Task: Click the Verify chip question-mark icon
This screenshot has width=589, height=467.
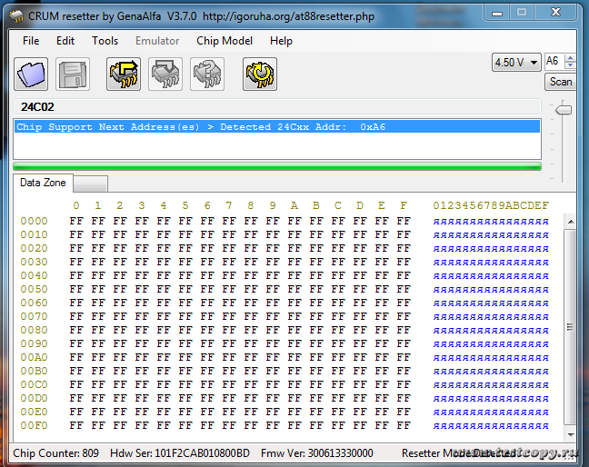Action: (x=207, y=74)
